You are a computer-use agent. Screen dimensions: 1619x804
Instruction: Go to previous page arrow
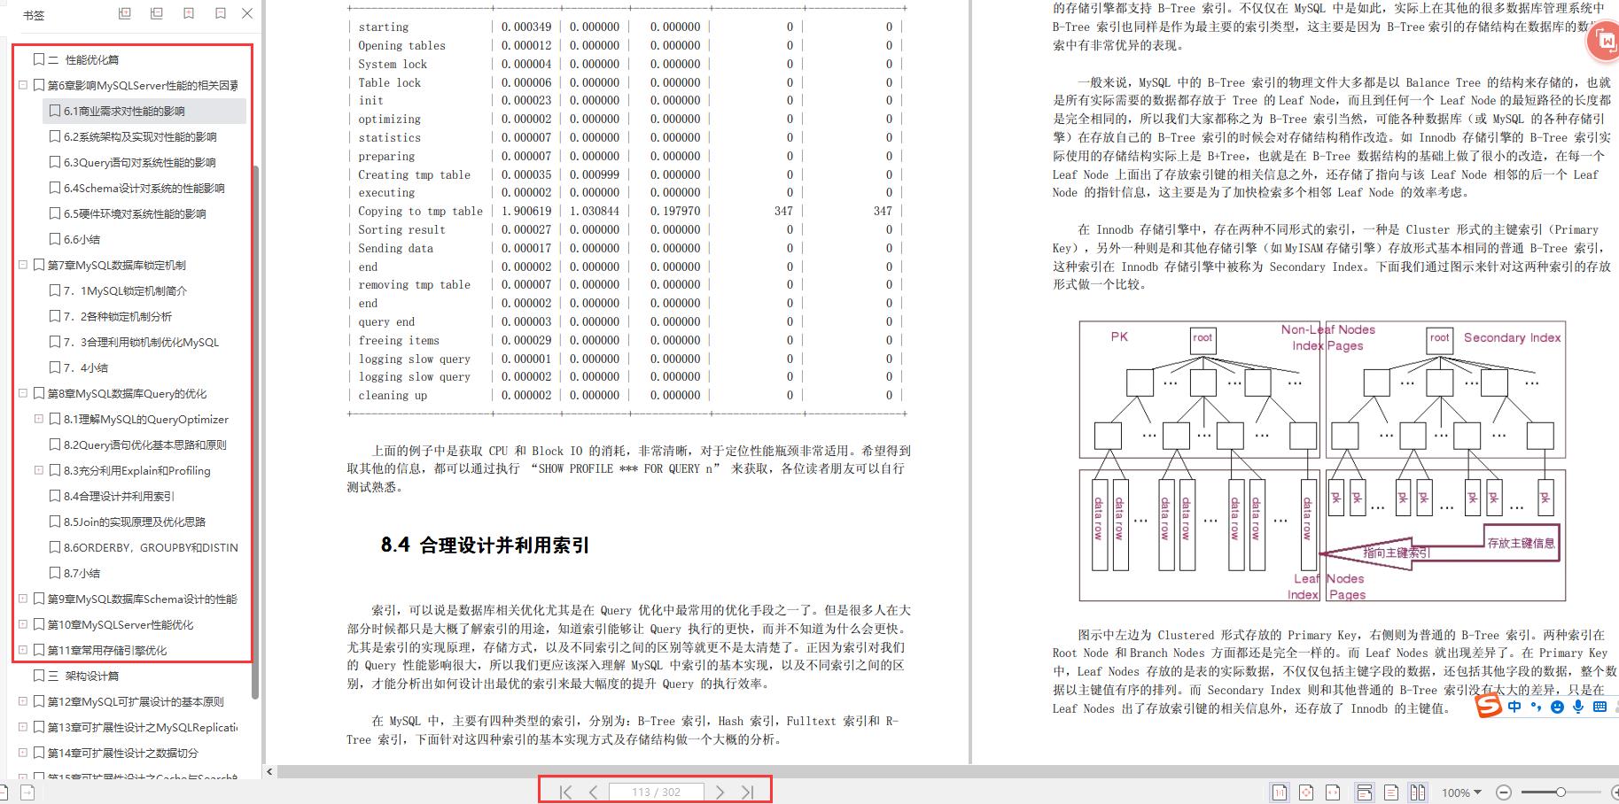coord(593,792)
